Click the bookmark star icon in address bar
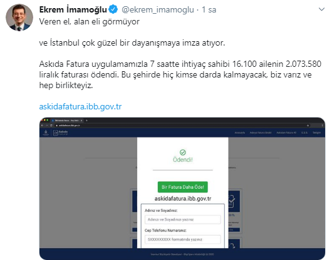327x260 pixels. pos(308,126)
